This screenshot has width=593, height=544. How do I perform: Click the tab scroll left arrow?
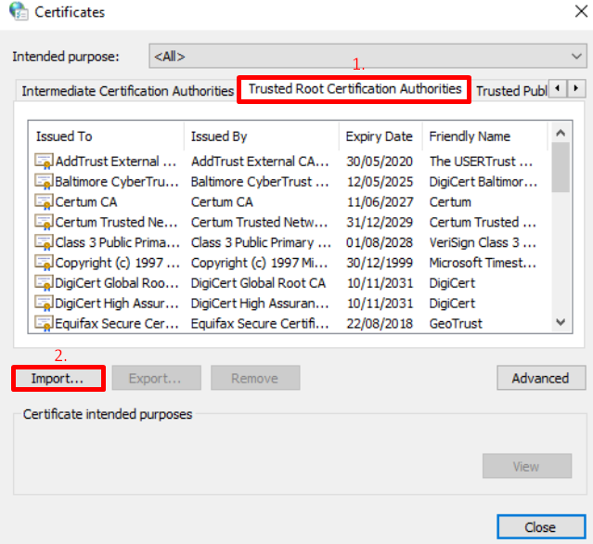558,88
